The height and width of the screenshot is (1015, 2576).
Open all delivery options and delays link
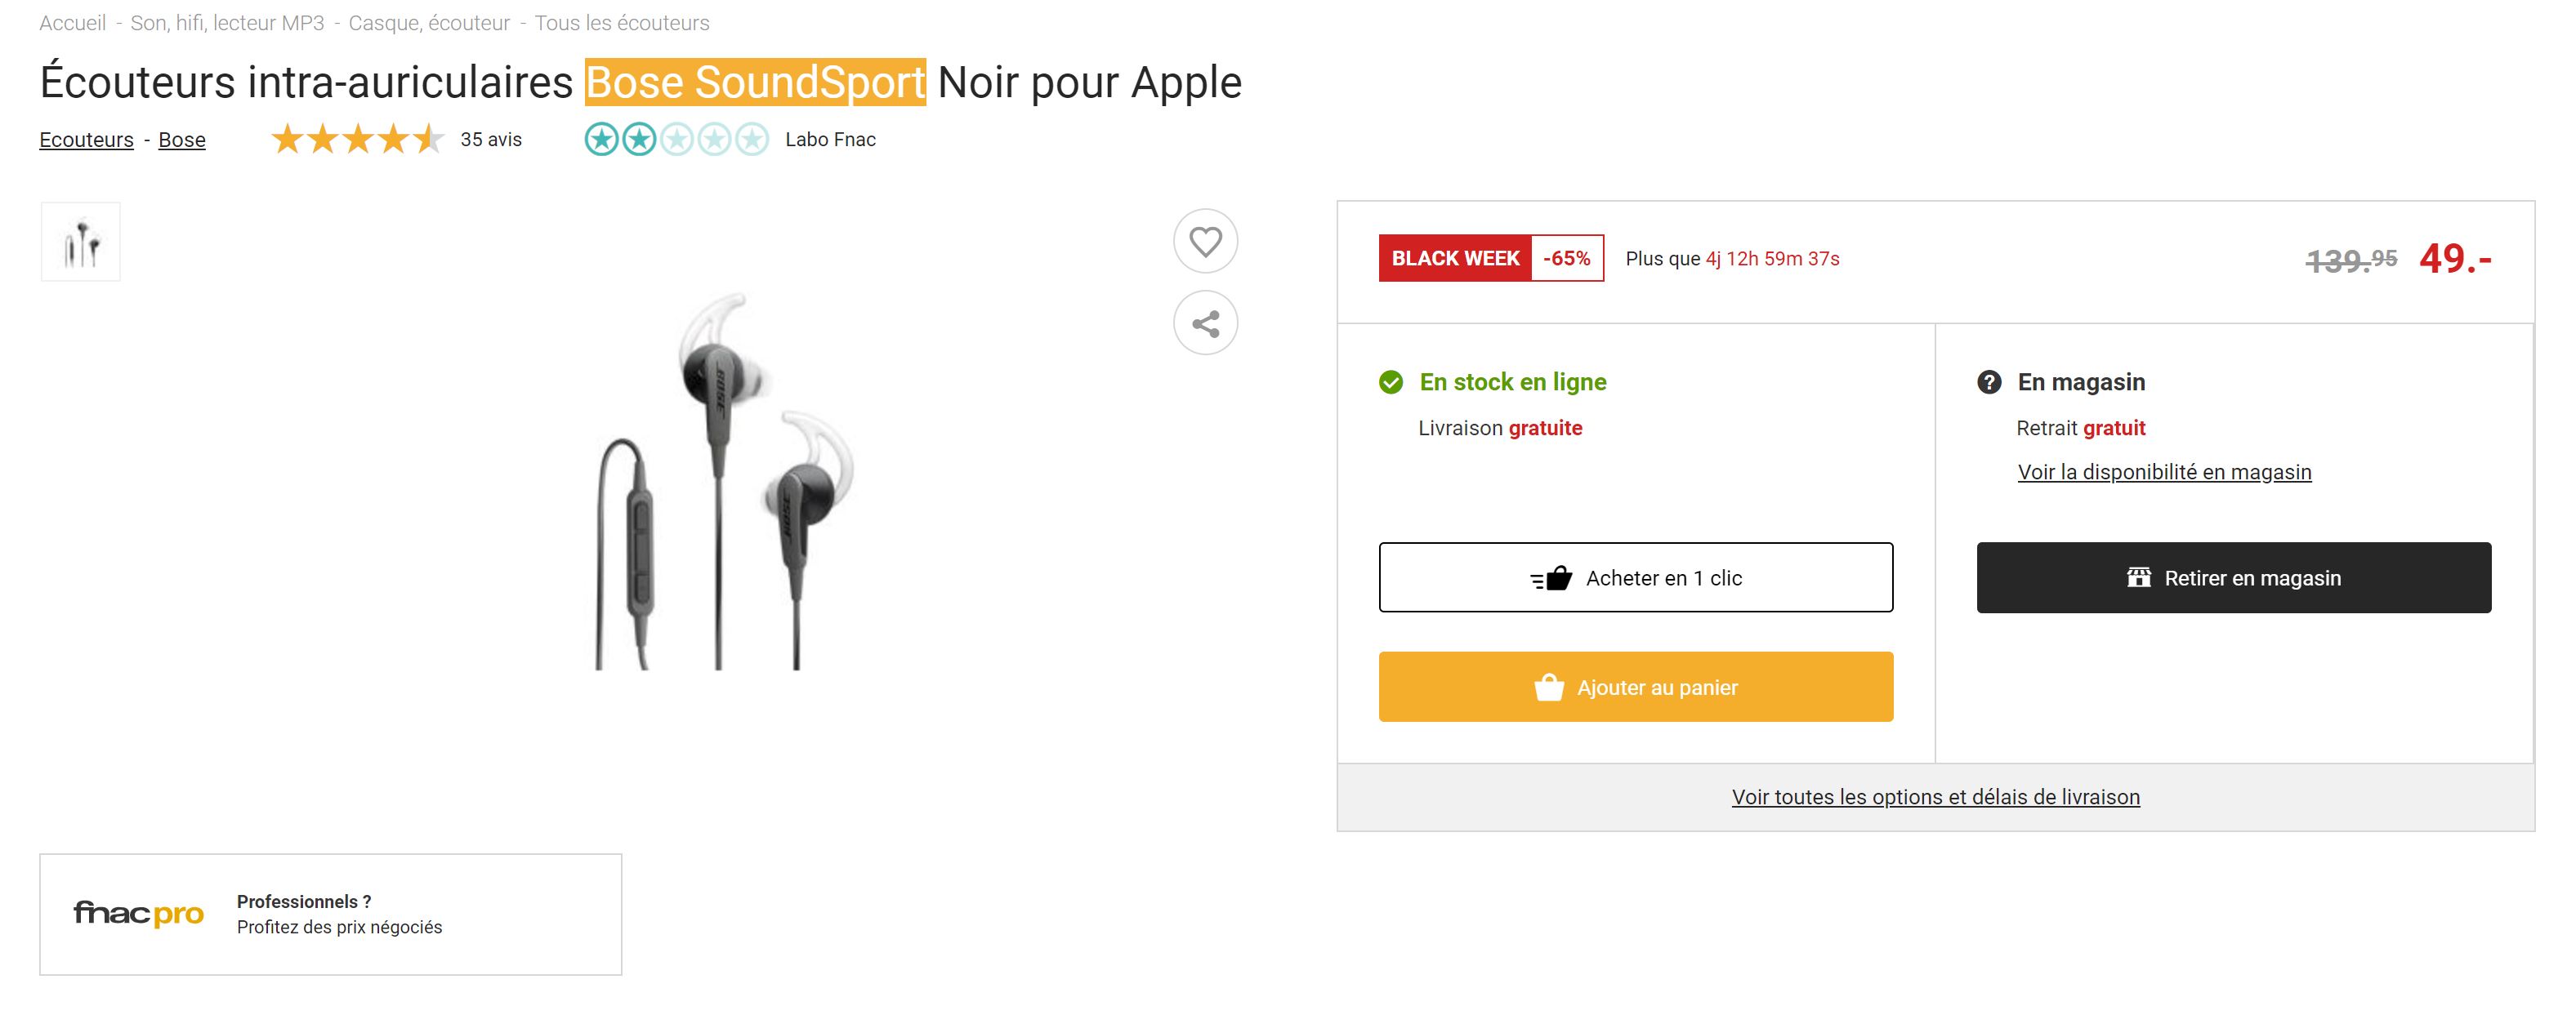(1935, 796)
